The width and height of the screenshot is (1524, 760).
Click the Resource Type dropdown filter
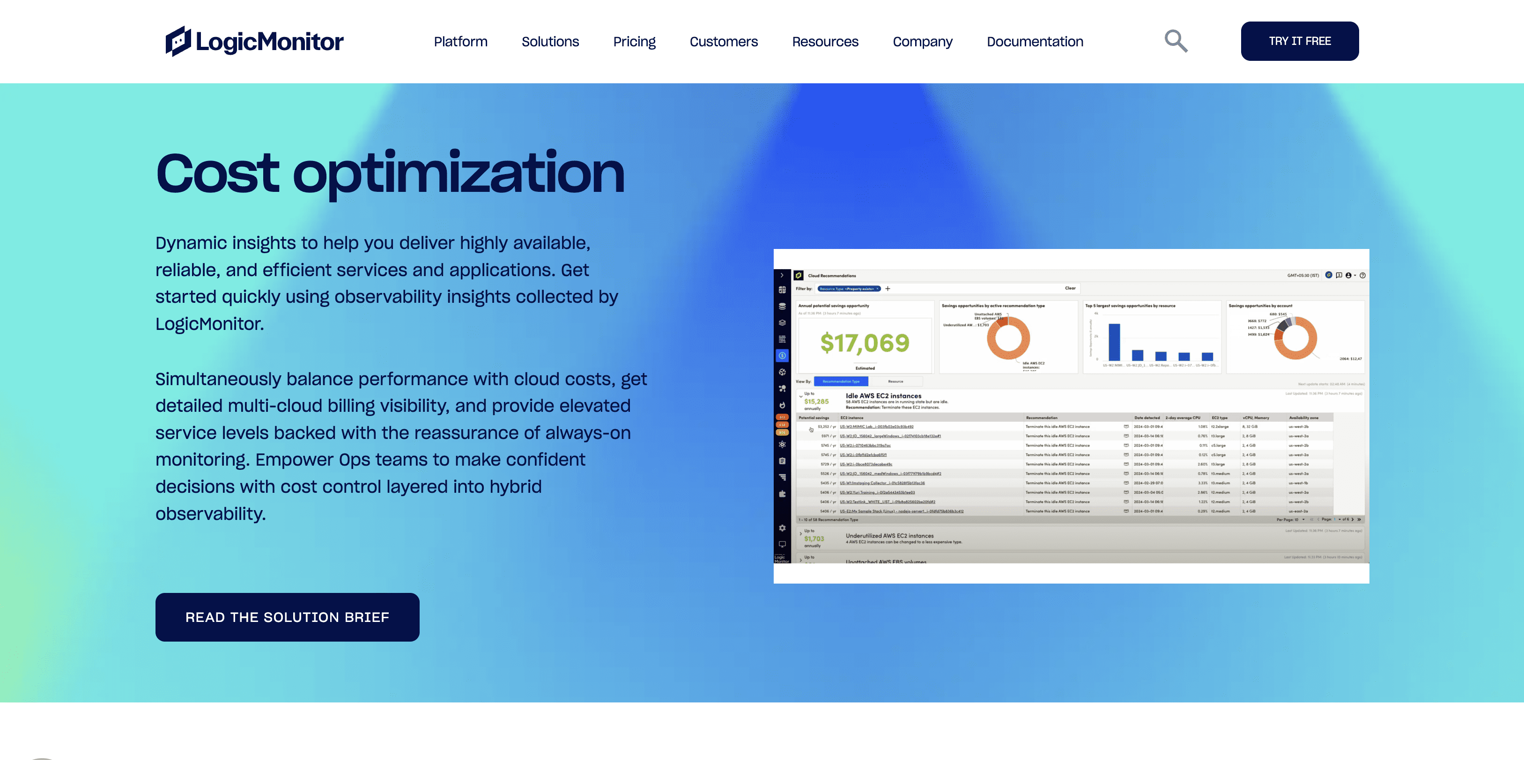tap(849, 289)
